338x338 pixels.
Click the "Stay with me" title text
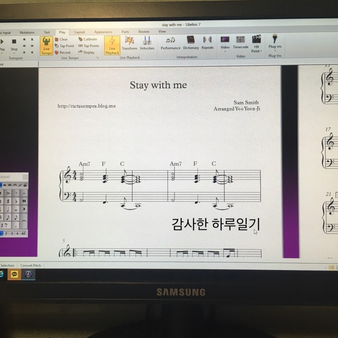tap(158, 85)
